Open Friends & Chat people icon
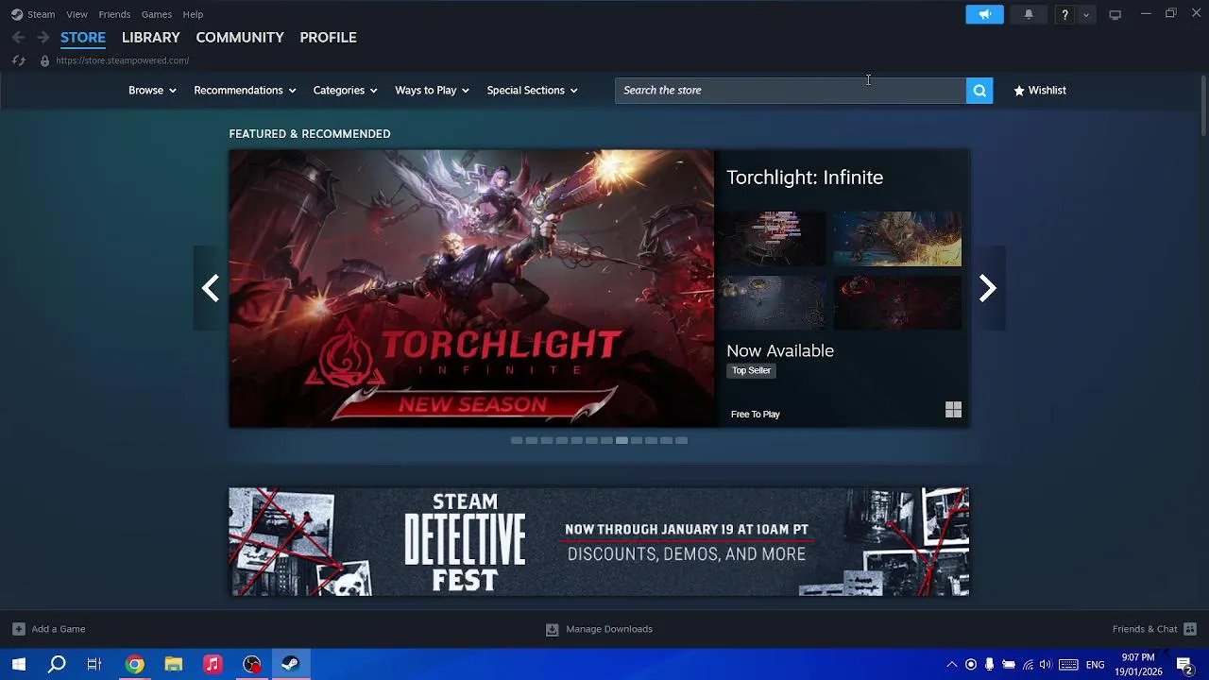1209x680 pixels. pyautogui.click(x=1190, y=629)
